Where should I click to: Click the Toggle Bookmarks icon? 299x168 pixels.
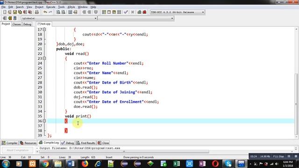point(10,18)
